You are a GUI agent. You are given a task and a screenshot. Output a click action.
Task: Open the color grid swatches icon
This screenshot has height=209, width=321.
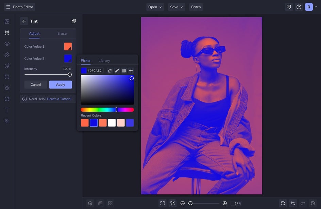click(x=124, y=70)
